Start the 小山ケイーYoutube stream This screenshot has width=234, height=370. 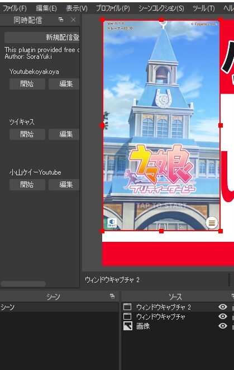click(27, 185)
